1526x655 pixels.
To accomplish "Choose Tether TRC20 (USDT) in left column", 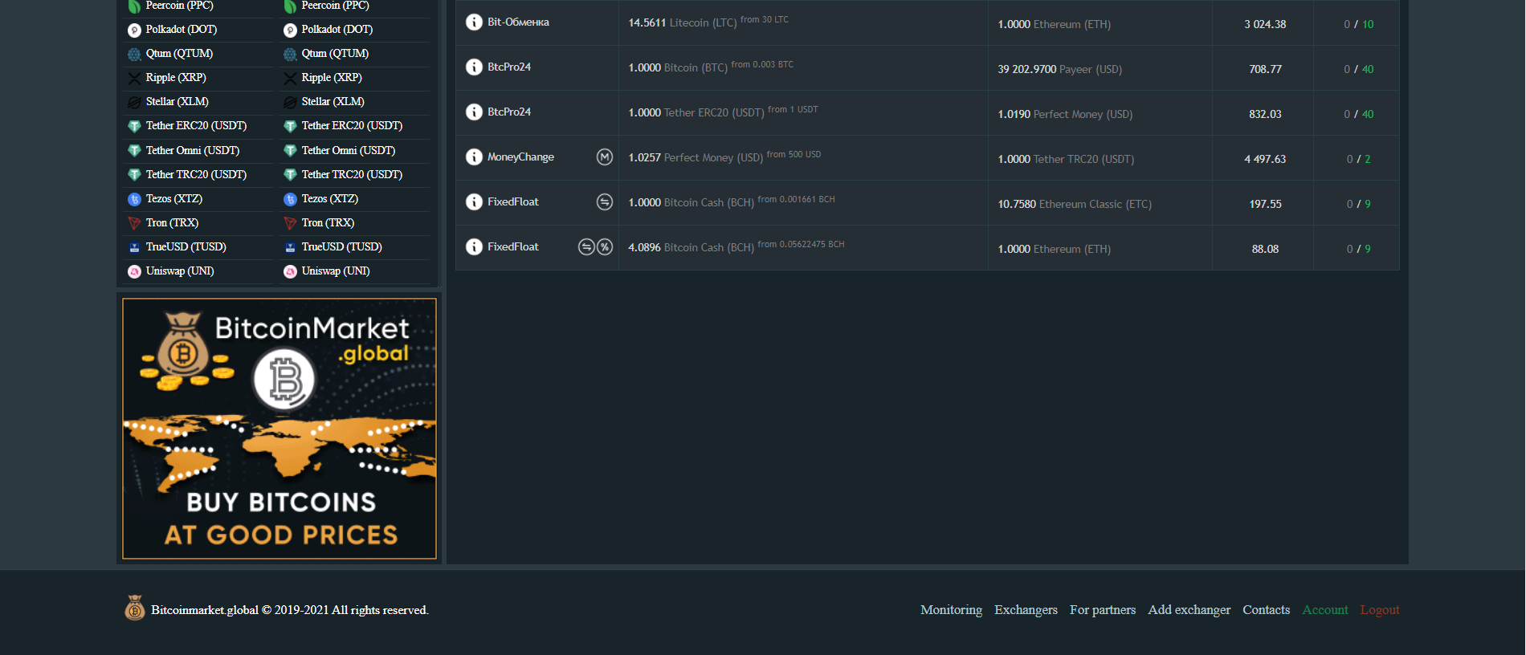I will (x=195, y=174).
